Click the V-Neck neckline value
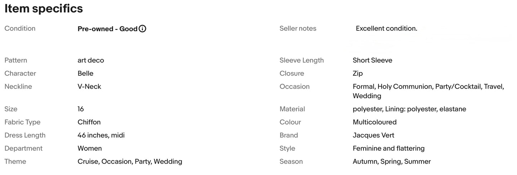 89,87
